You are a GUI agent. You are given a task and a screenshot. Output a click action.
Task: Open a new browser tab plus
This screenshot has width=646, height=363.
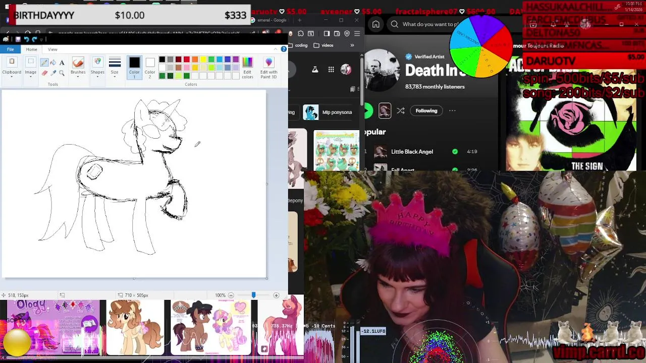pos(299,20)
